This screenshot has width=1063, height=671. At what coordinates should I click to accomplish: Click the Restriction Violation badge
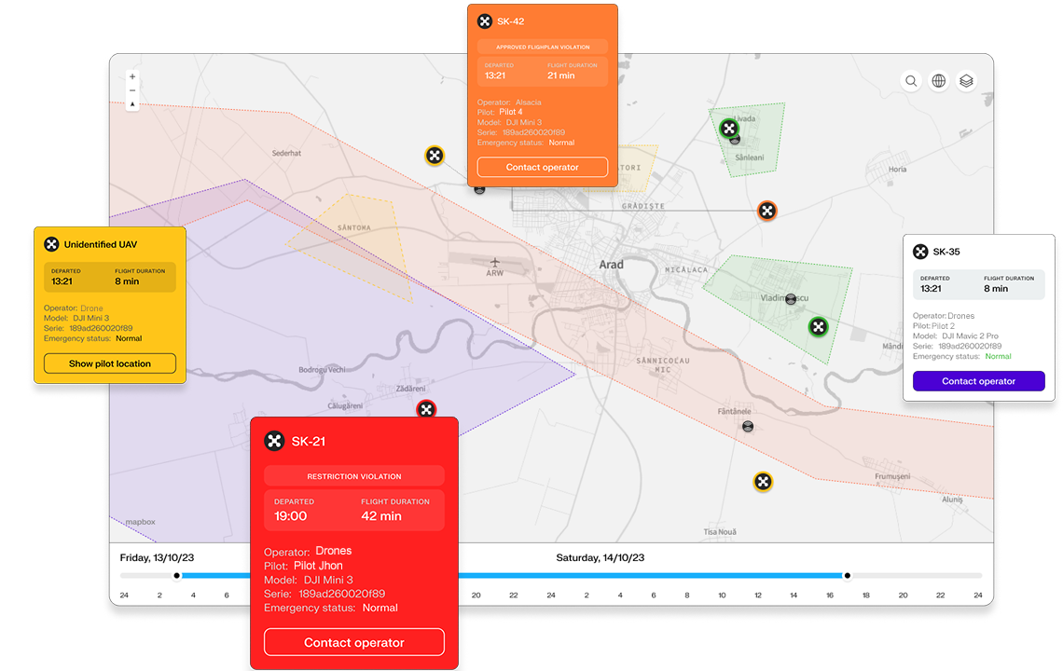[x=354, y=476]
